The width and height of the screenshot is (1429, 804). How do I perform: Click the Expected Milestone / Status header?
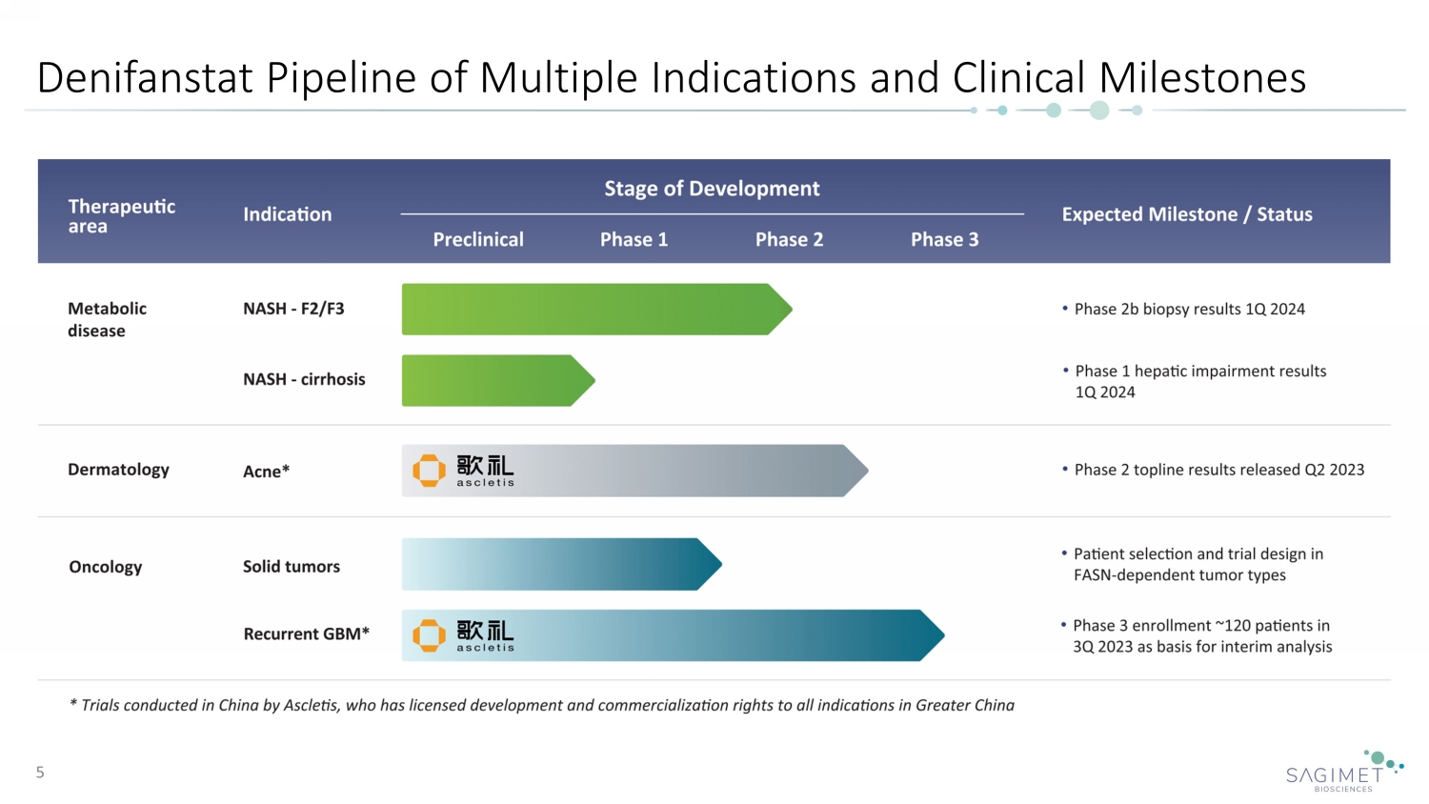1186,214
